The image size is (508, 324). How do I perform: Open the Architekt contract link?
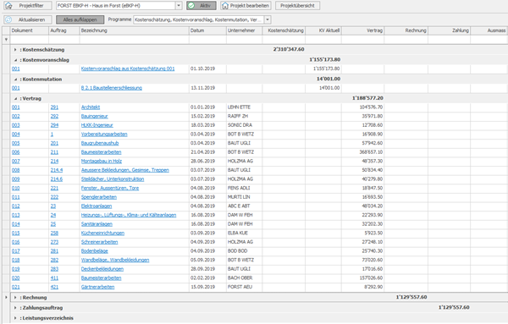tap(91, 107)
